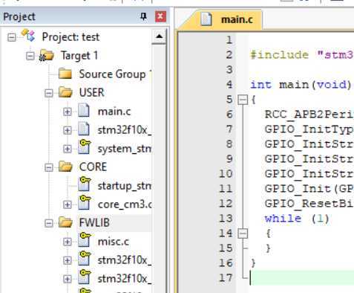Collapse the FWLIB group folder
This screenshot has height=293, width=354.
click(49, 223)
